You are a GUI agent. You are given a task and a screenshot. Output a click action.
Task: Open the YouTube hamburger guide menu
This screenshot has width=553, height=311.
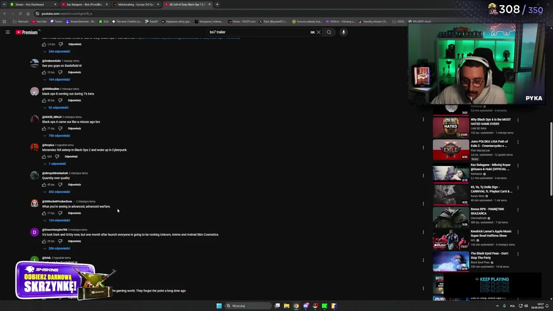[x=8, y=32]
